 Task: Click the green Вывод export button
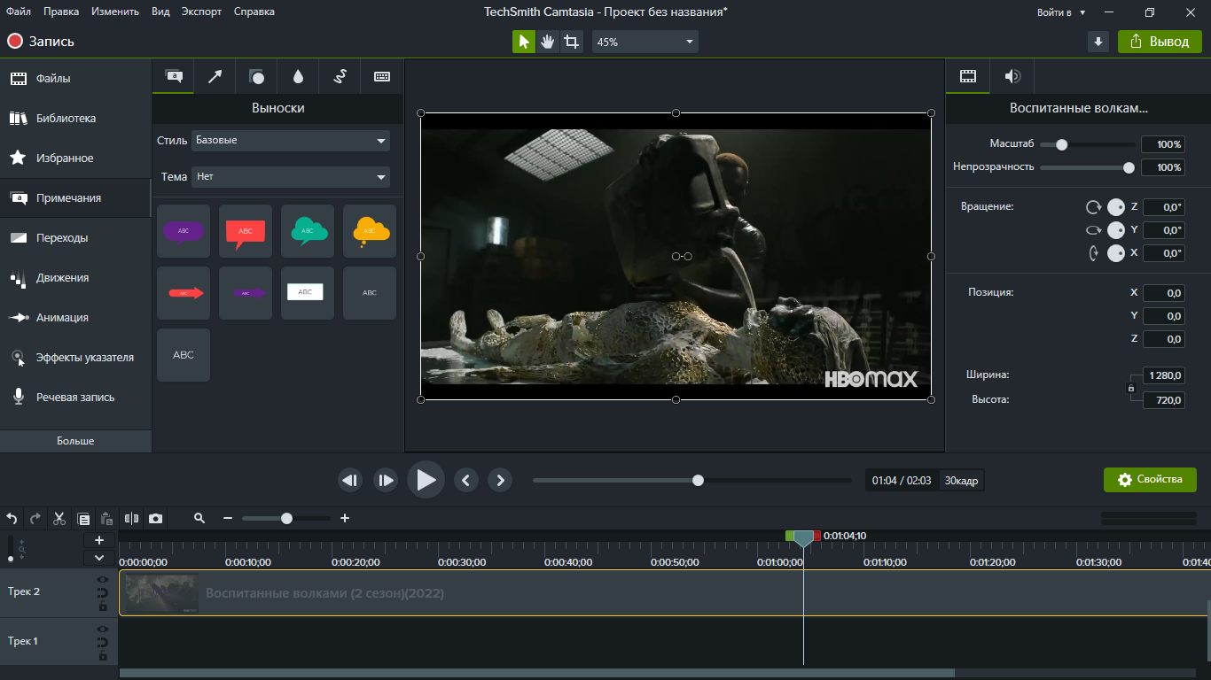pyautogui.click(x=1160, y=42)
